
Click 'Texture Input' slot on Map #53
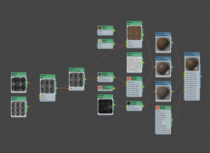coord(134,106)
